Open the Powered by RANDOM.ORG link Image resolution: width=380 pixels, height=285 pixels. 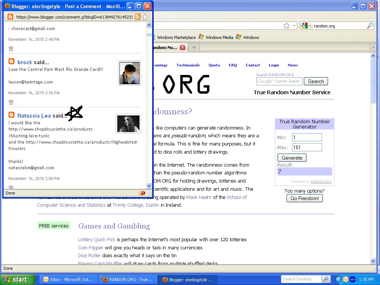(321, 181)
